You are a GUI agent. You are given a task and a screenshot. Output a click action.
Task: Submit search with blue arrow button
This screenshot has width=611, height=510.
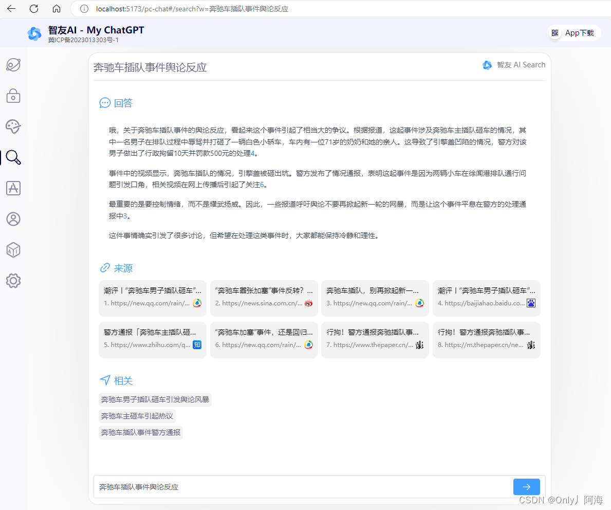526,486
